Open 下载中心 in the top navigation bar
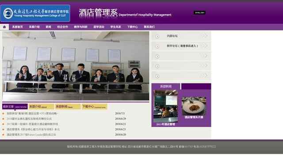The image size is (283, 159). pyautogui.click(x=132, y=27)
